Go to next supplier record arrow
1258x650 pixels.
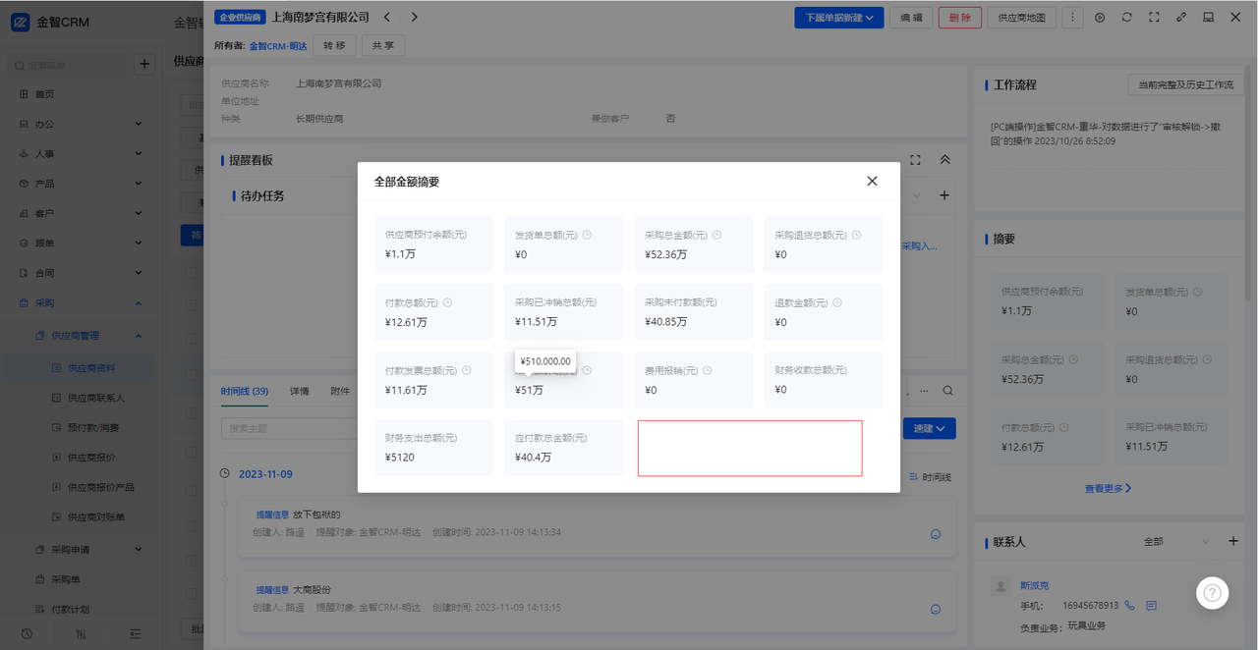(x=414, y=17)
